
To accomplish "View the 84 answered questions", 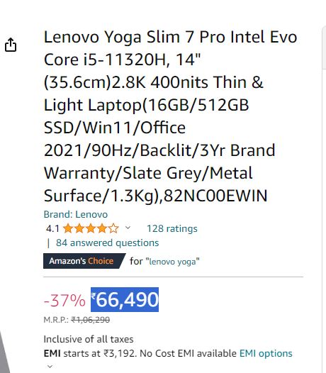I will click(108, 243).
